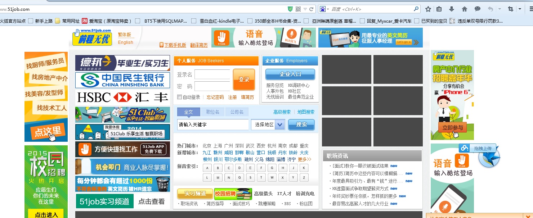The width and height of the screenshot is (533, 218).
Task: Open the search engine selector dropdown arrow
Action: click(x=328, y=9)
